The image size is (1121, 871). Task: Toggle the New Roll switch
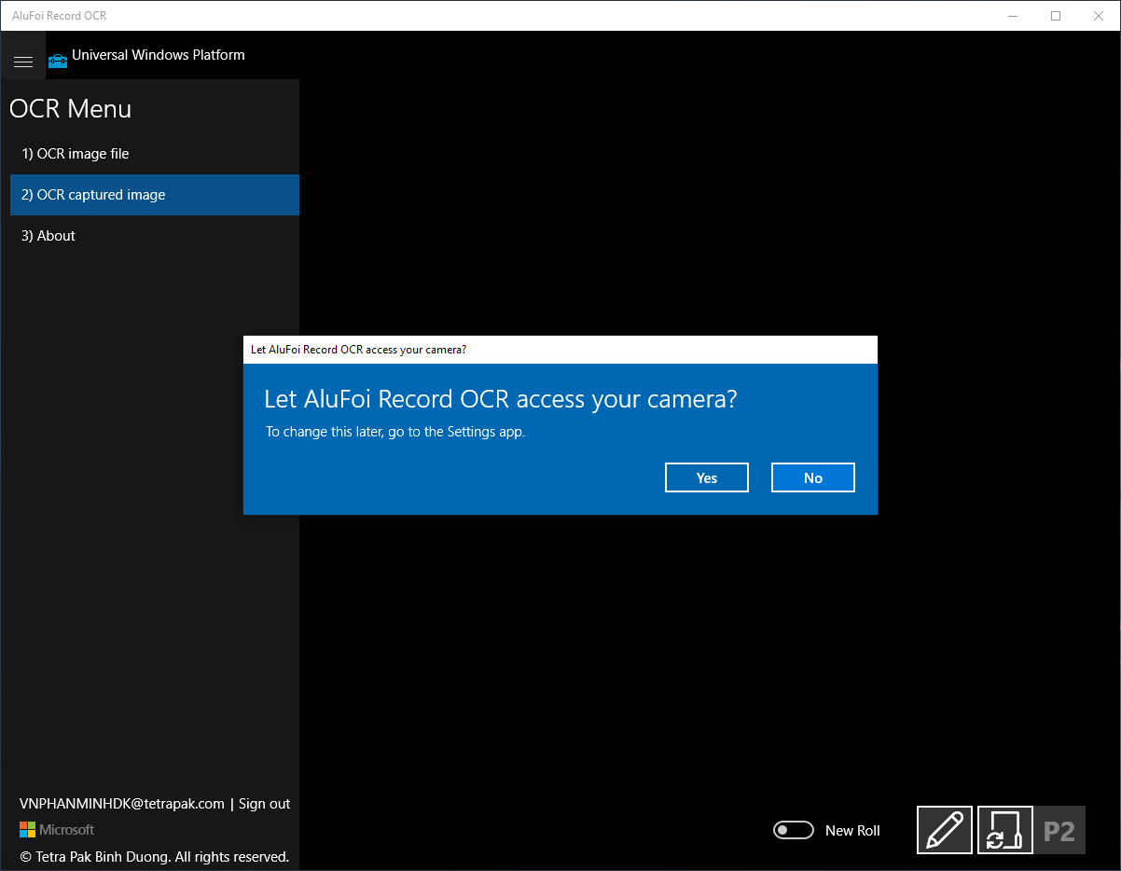point(794,830)
